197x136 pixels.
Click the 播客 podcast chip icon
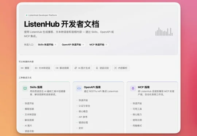coord(22,68)
